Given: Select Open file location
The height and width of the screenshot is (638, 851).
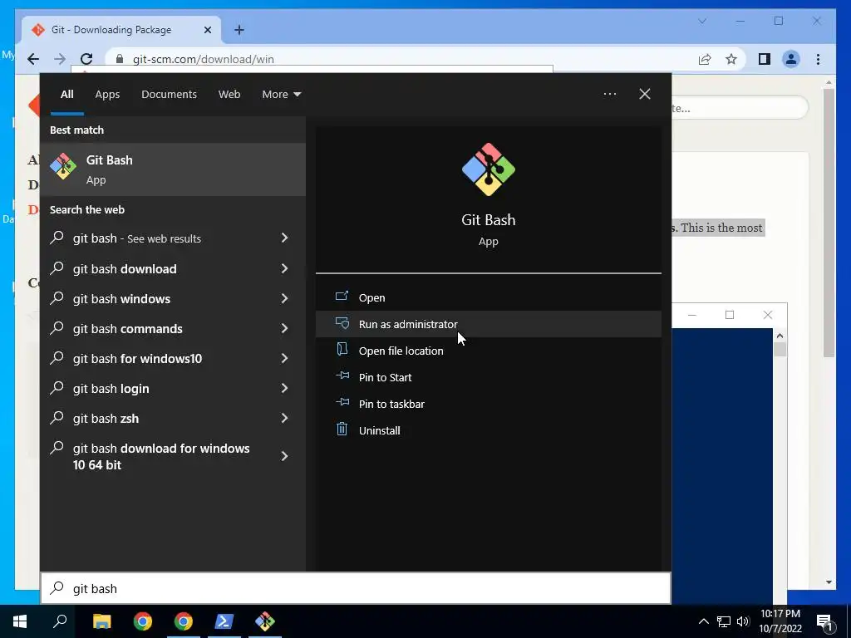Looking at the screenshot, I should [489, 351].
